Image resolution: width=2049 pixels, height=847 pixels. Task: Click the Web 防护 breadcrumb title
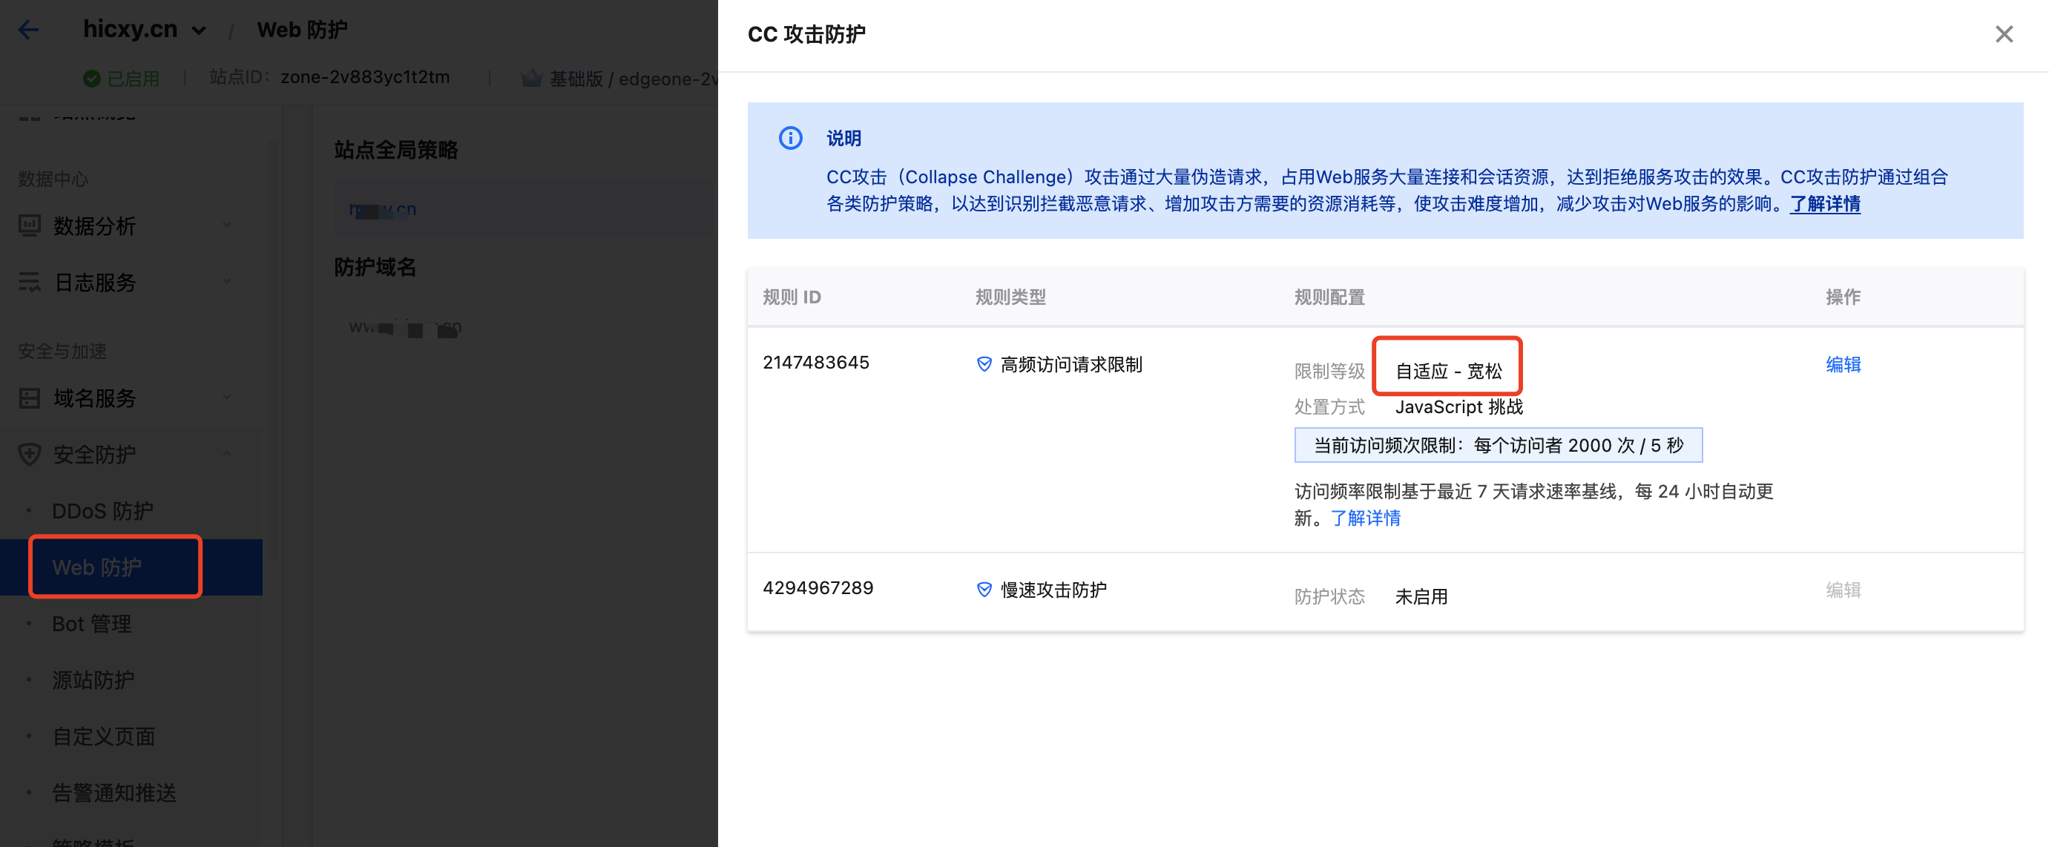click(302, 30)
